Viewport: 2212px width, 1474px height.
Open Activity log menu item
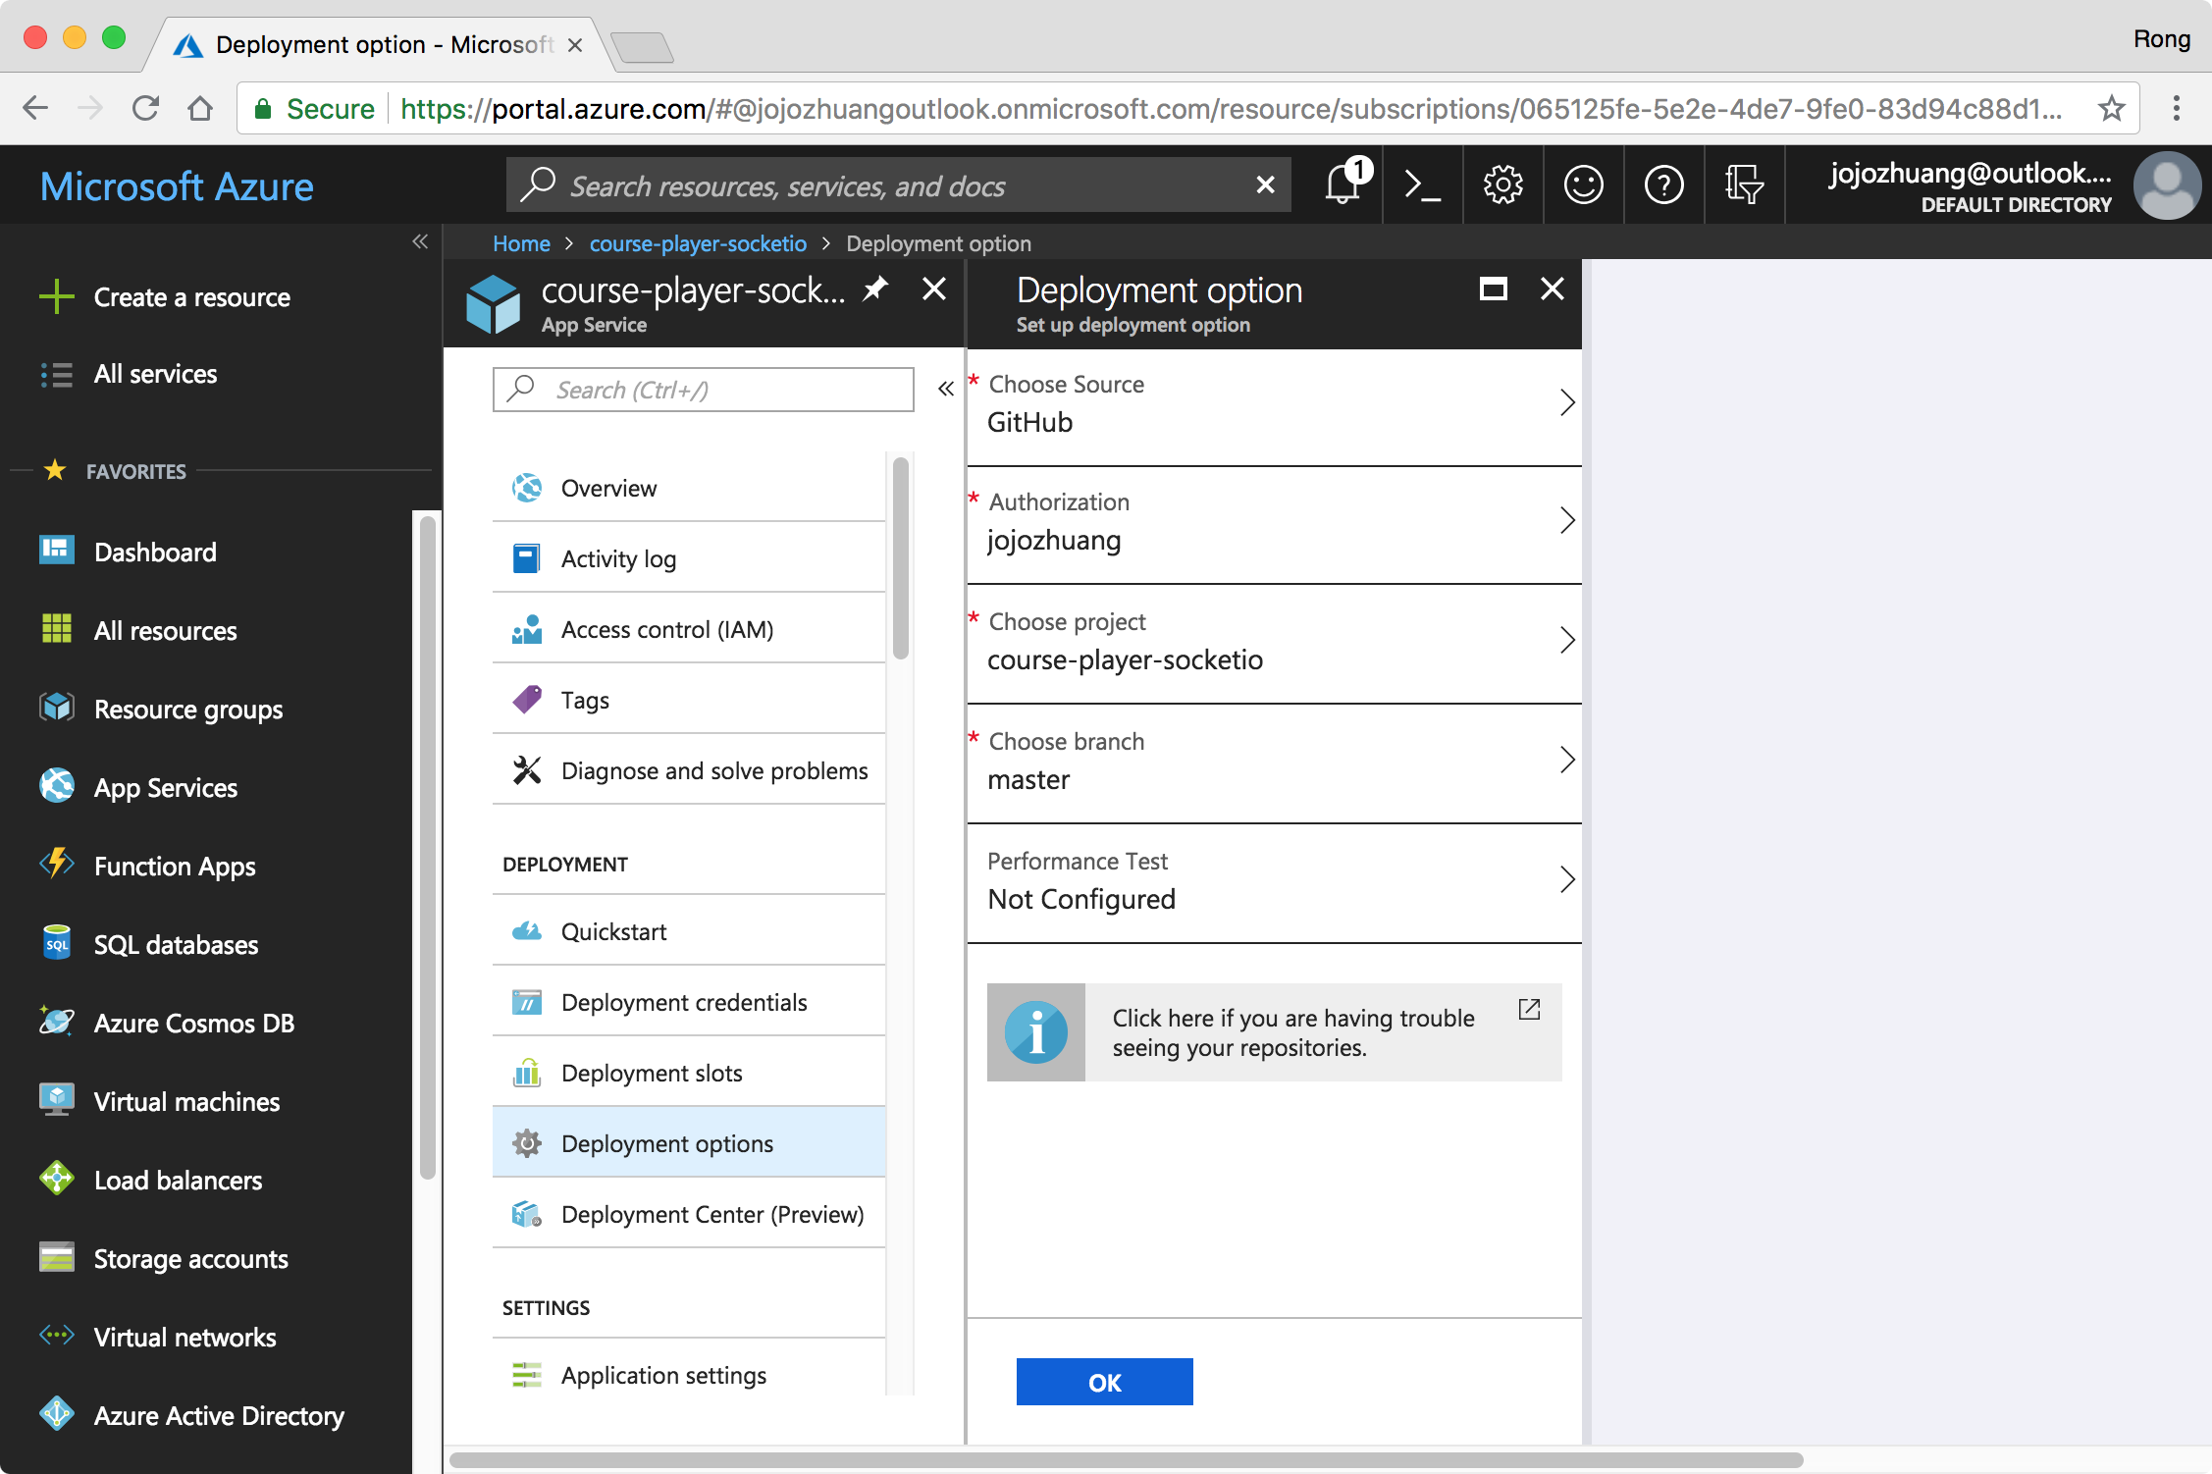tap(689, 558)
